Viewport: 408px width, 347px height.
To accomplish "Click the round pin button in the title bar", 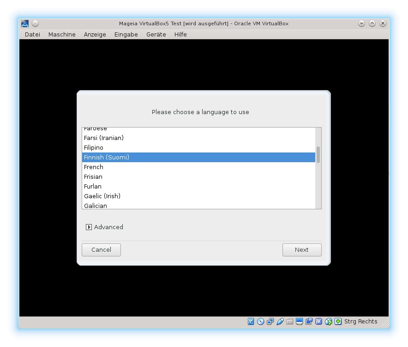I will click(35, 24).
